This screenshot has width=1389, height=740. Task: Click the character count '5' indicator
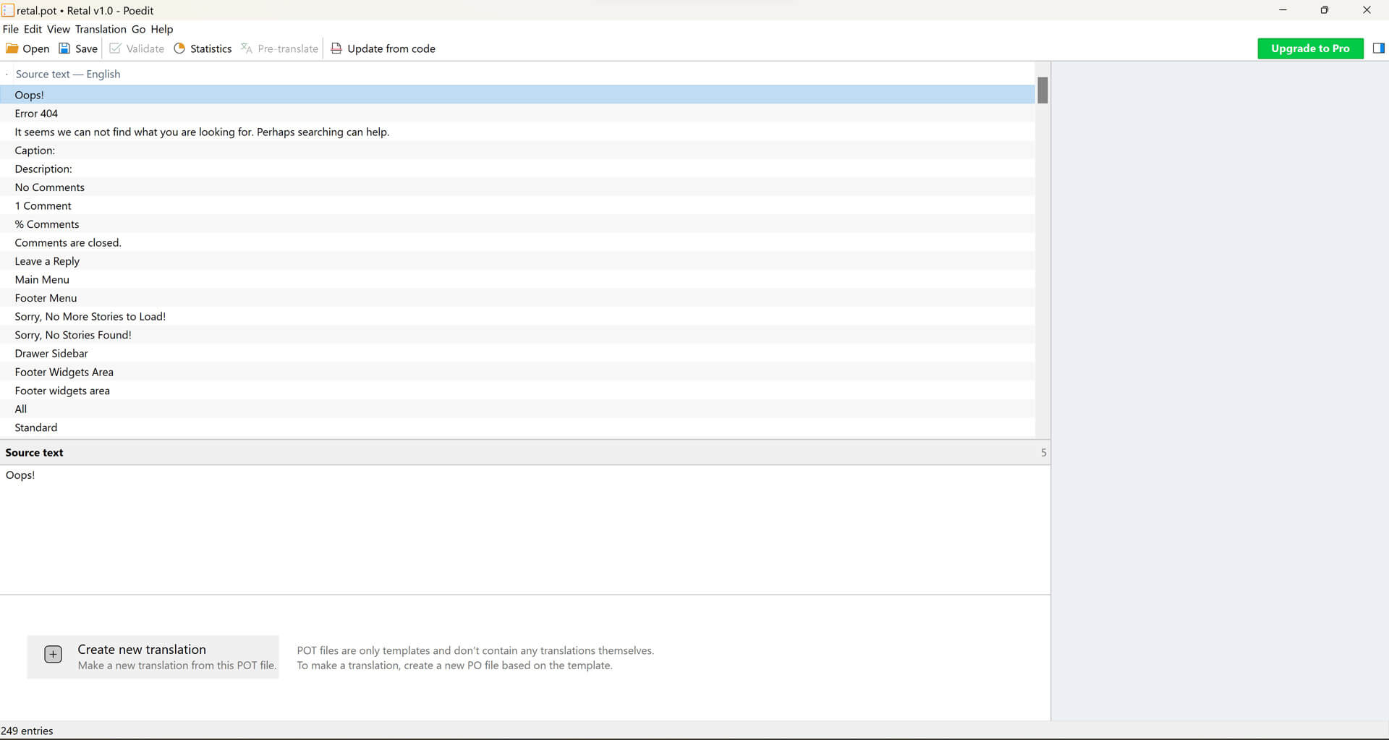pos(1043,452)
